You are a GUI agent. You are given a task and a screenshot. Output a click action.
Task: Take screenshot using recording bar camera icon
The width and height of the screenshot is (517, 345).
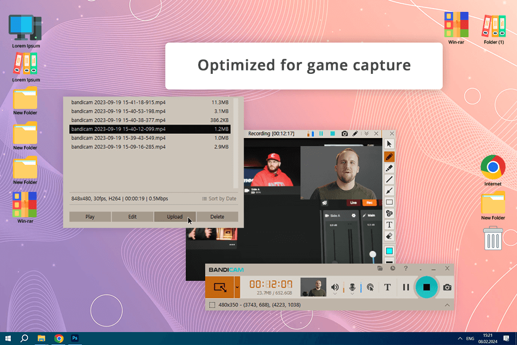click(x=345, y=134)
